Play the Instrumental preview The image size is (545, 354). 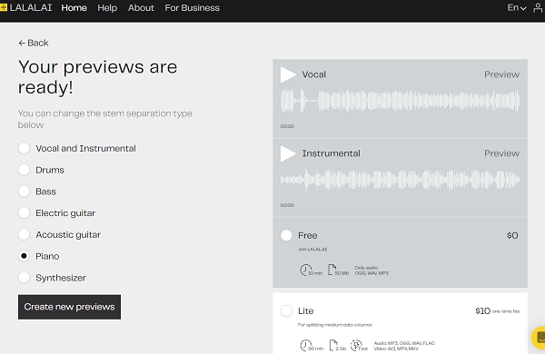coord(288,153)
